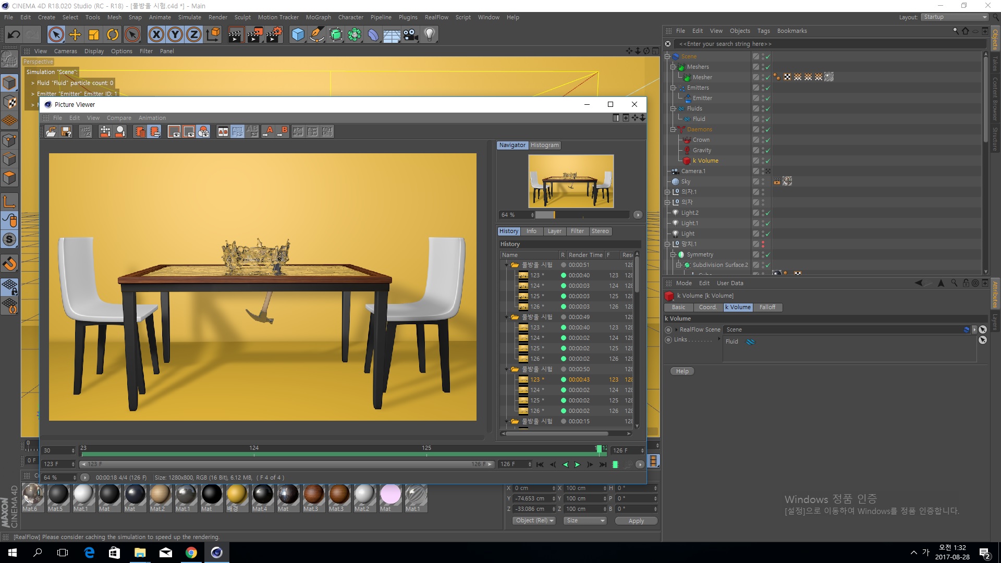Screen dimensions: 1001x563
Task: Click the Apply button
Action: pyautogui.click(x=636, y=521)
